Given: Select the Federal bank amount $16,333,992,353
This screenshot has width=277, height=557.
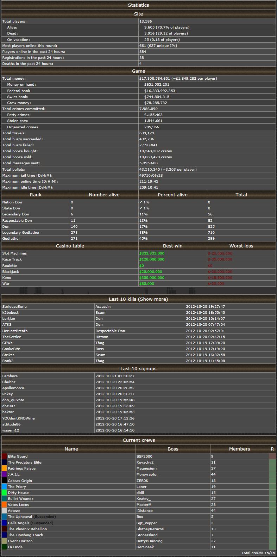Looking at the screenshot, I should click(x=159, y=91).
